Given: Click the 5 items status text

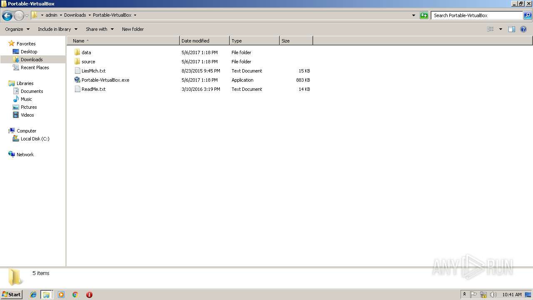Looking at the screenshot, I should [41, 273].
